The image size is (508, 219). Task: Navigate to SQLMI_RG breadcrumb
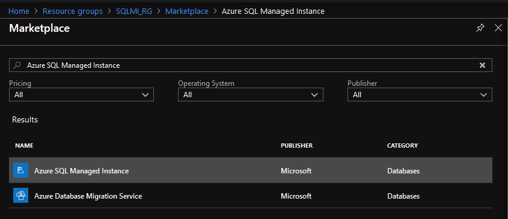[134, 11]
